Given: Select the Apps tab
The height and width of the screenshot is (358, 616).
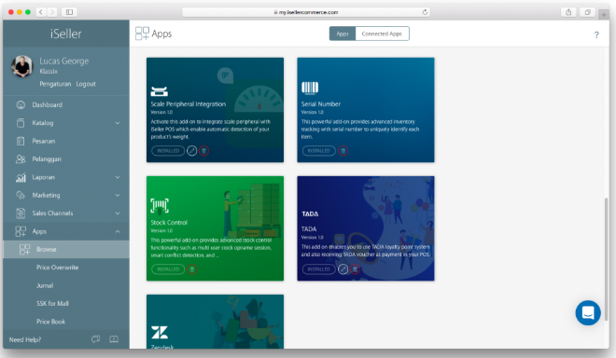Looking at the screenshot, I should (343, 34).
